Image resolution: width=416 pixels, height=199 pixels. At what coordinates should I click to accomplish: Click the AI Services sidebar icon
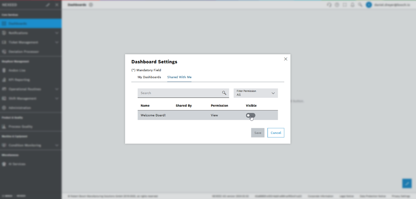[x=4, y=164]
